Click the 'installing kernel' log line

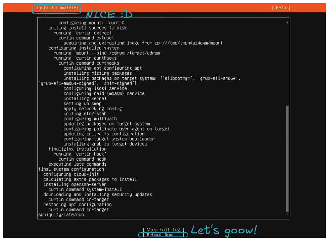pos(85,99)
